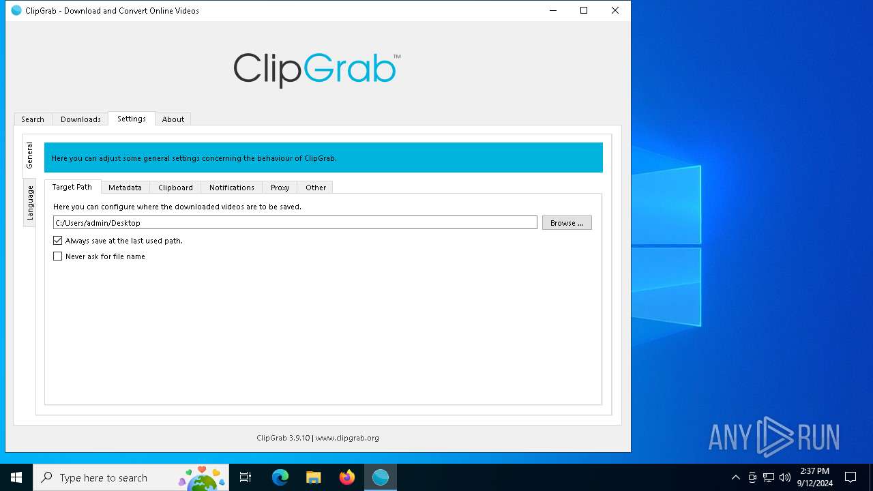Viewport: 873px width, 491px height.
Task: Minimize the ClipGrab window
Action: (x=552, y=10)
